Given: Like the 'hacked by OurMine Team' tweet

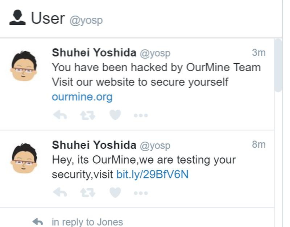Looking at the screenshot, I should pos(115,115).
